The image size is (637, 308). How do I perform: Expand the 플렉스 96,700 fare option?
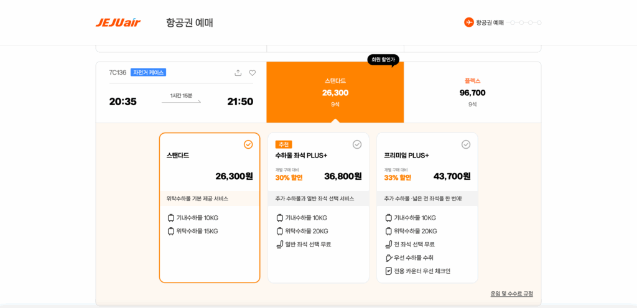pos(472,92)
